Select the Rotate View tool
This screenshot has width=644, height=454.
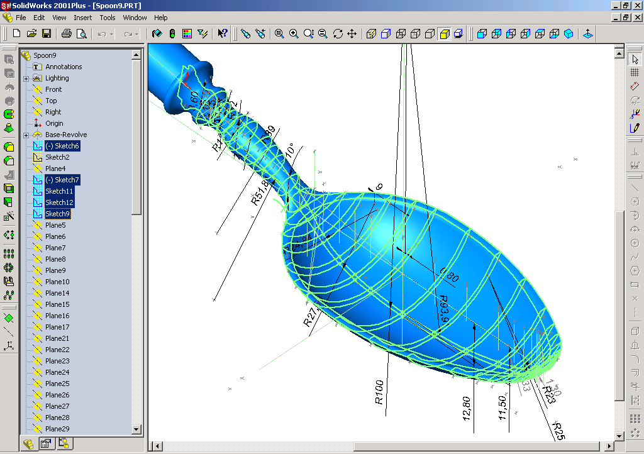tap(338, 34)
